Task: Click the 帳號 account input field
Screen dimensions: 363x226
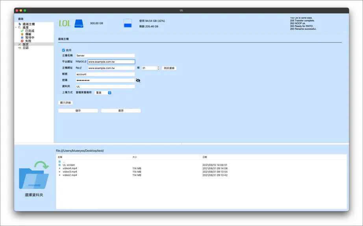Action: coord(105,74)
